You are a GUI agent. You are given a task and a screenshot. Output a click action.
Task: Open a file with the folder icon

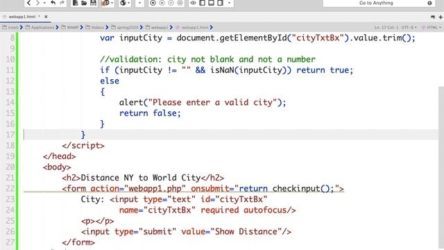tap(84, 3)
